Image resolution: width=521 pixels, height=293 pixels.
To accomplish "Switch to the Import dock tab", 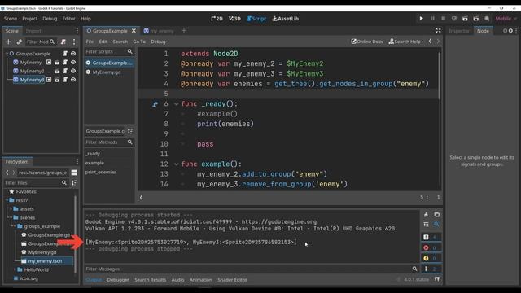I will (x=33, y=31).
